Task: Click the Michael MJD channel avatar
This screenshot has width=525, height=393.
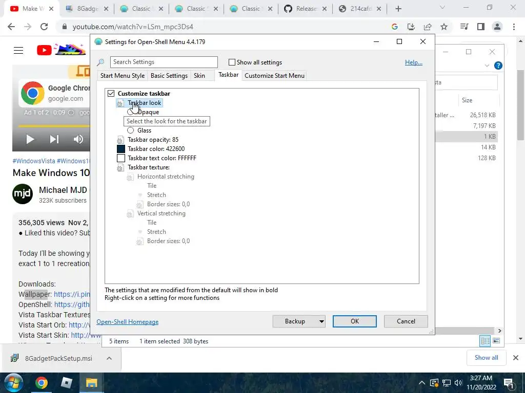Action: click(x=23, y=194)
